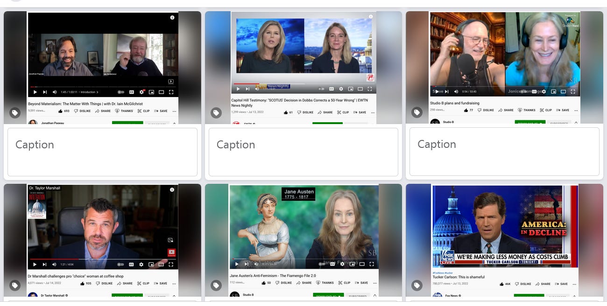Viewport: 607px width, 306px height.
Task: Save Studio B plans video to playlist
Action: pyautogui.click(x=562, y=110)
